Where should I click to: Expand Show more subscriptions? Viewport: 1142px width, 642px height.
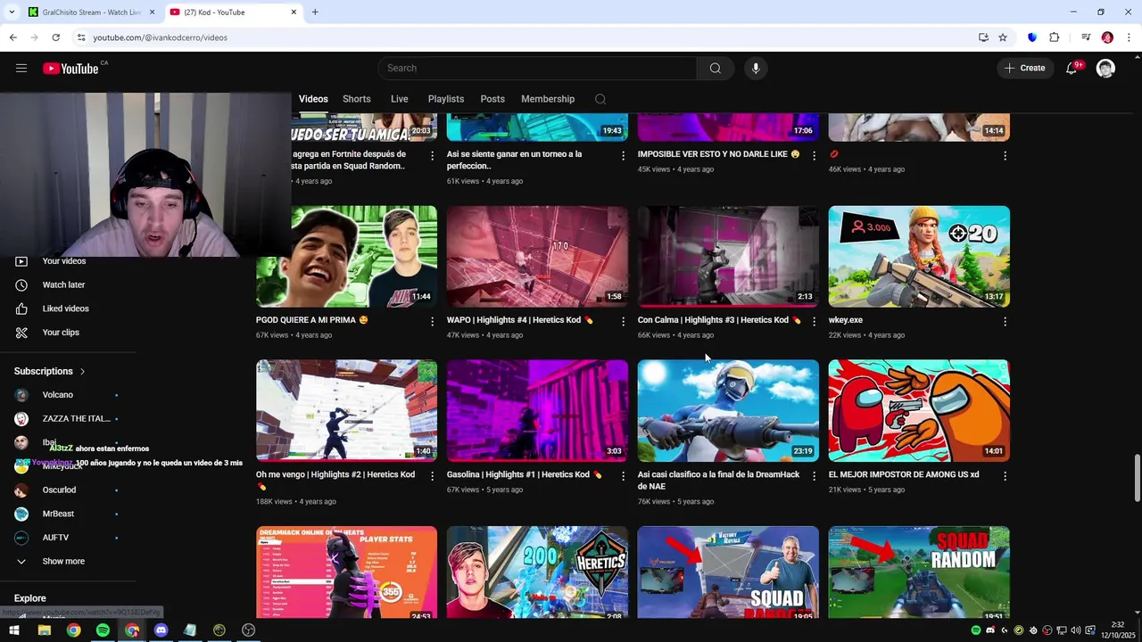pyautogui.click(x=62, y=562)
